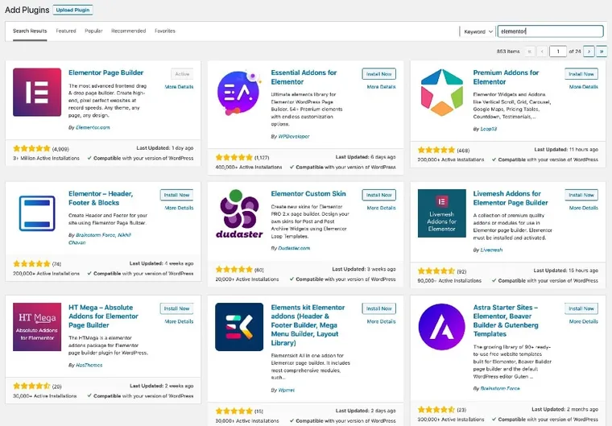Open More Details for Elementor Custom Skin
This screenshot has height=426, width=612.
click(381, 208)
